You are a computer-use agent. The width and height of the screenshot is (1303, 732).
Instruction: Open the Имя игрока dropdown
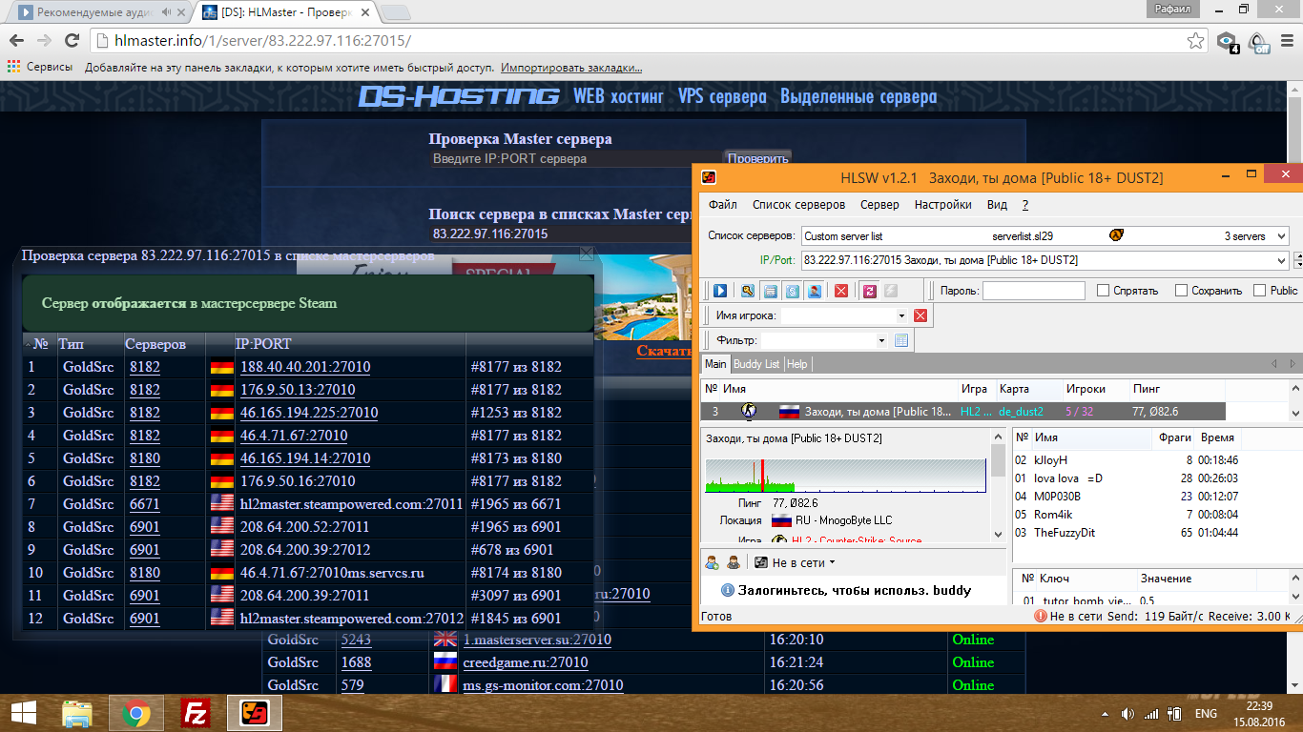pyautogui.click(x=901, y=315)
